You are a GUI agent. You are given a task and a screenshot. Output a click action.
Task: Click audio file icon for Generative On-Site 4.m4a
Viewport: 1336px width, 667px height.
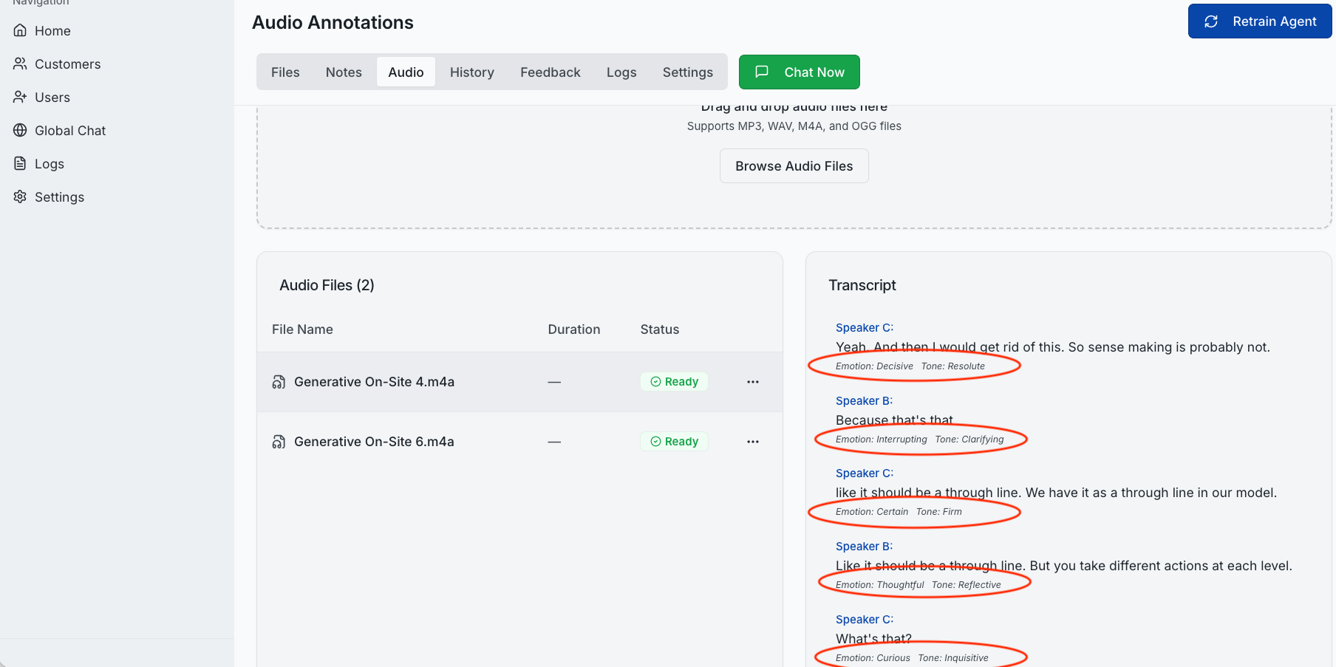tap(279, 382)
